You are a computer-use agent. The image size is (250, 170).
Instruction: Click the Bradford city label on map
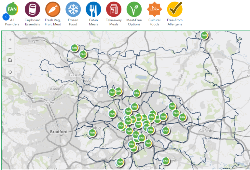click(x=59, y=132)
